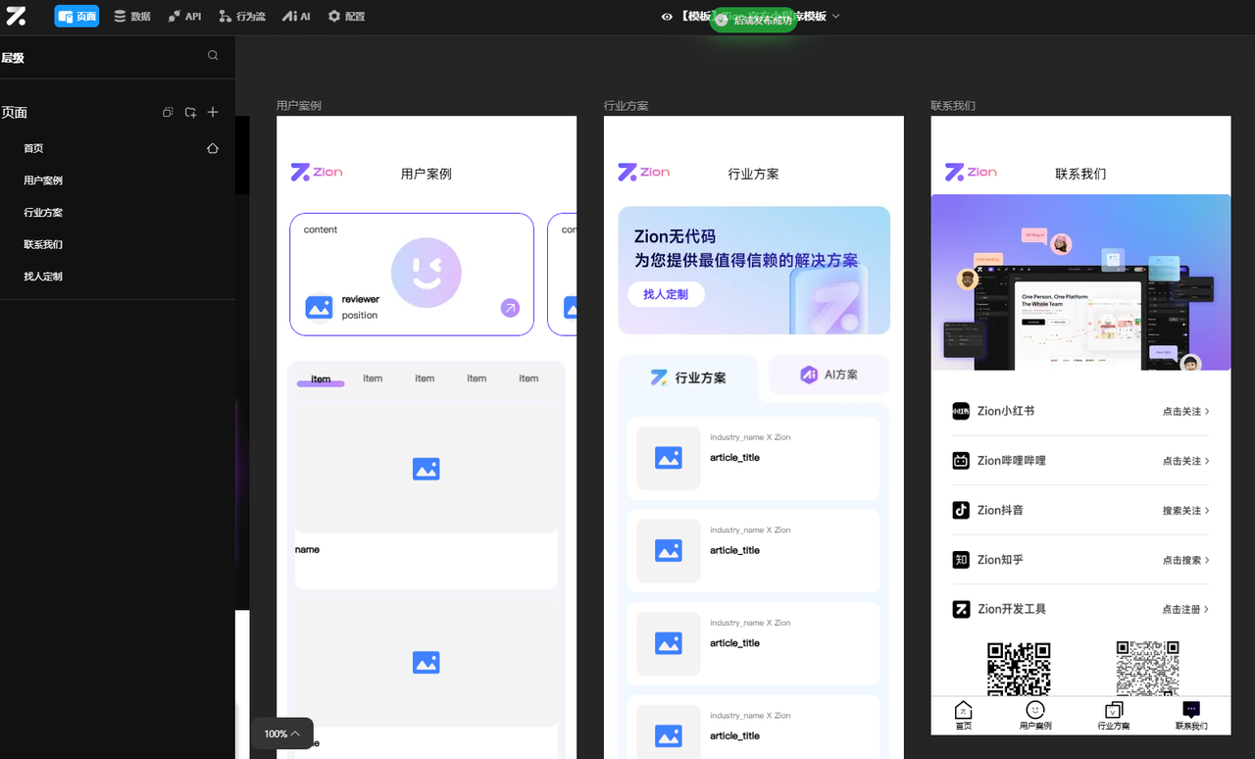Open the AI panel

[x=296, y=16]
